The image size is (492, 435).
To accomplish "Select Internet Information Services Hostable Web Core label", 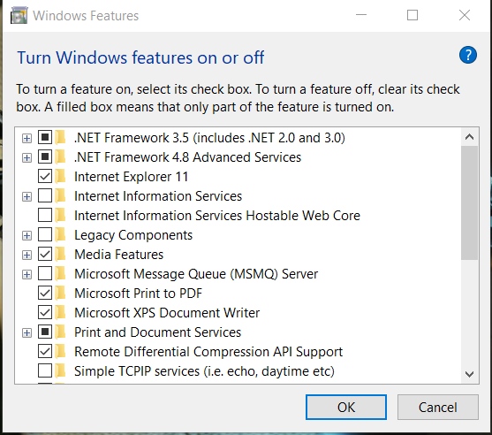I will tap(217, 216).
